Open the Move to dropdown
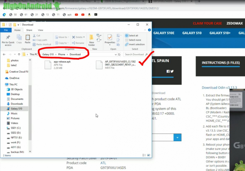The image size is (245, 171). [62, 37]
